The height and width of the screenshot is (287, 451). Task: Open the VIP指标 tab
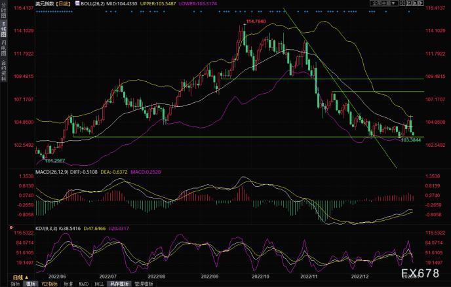pyautogui.click(x=49, y=284)
